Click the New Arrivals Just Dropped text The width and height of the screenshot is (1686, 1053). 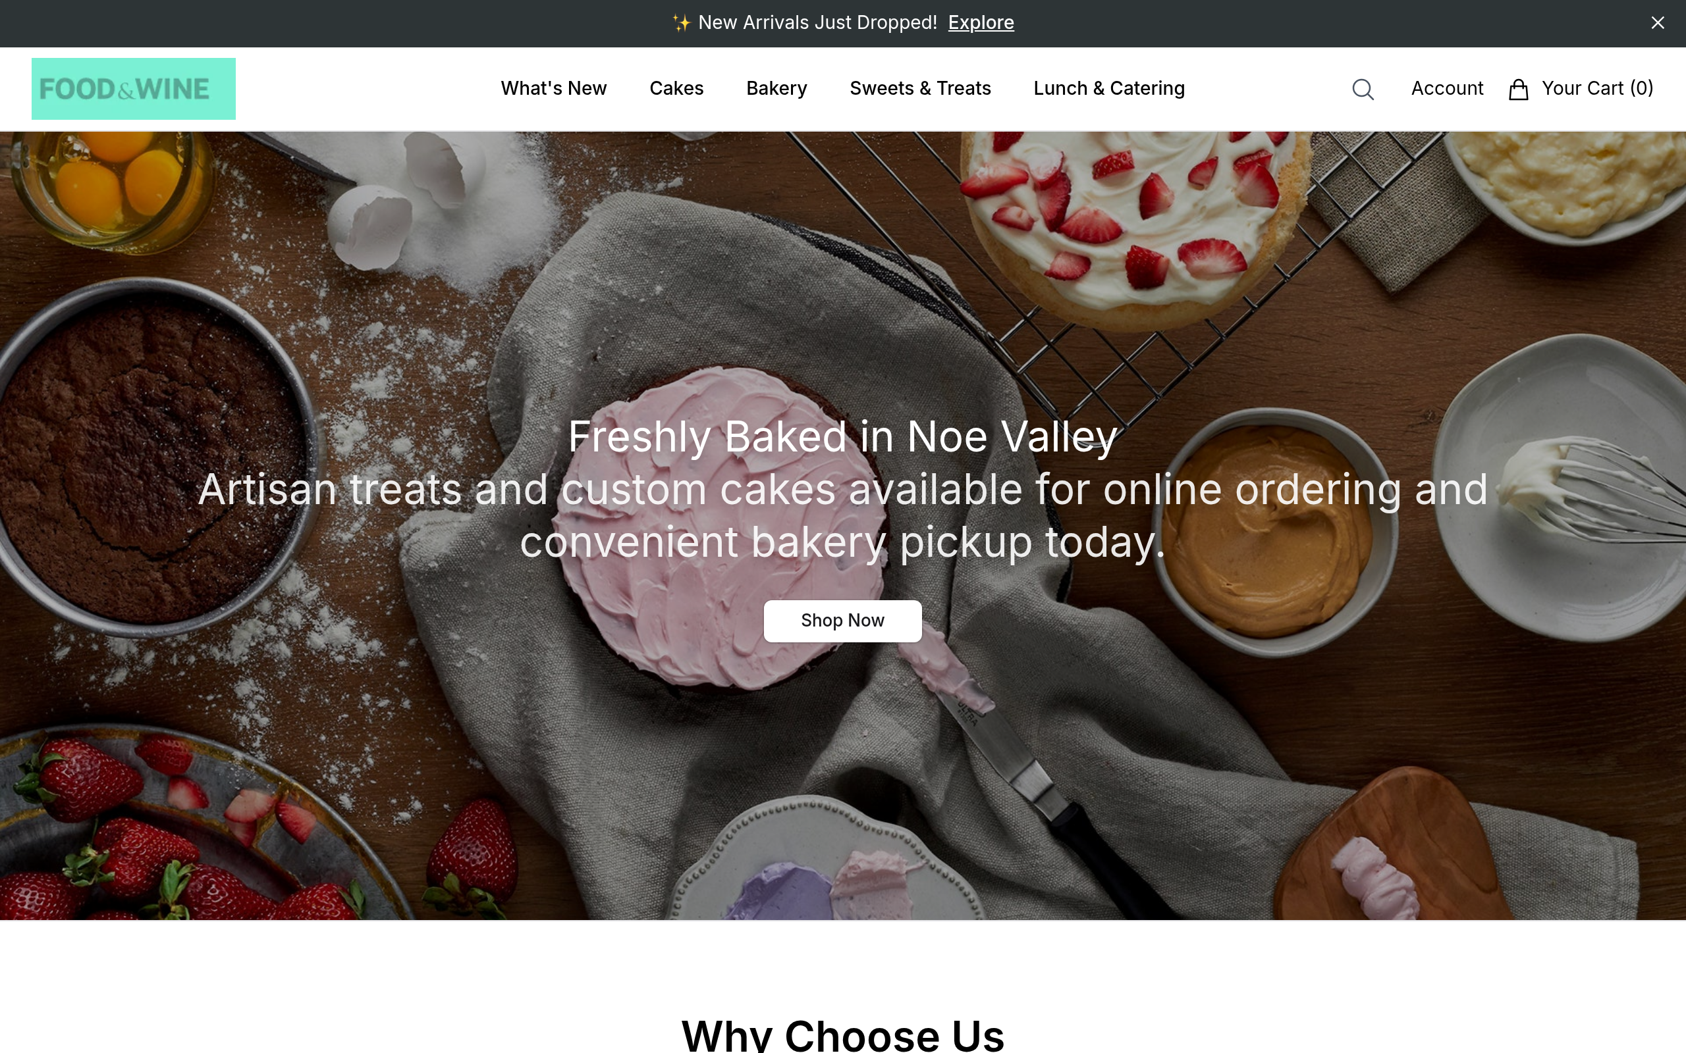817,23
